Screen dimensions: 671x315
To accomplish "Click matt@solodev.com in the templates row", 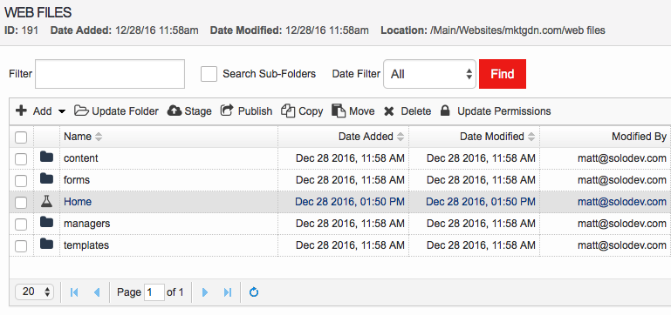I will (622, 245).
